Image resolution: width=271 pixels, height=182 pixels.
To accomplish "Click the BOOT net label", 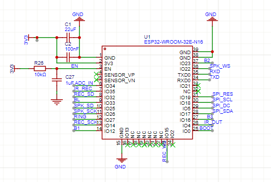I will tap(206, 128).
